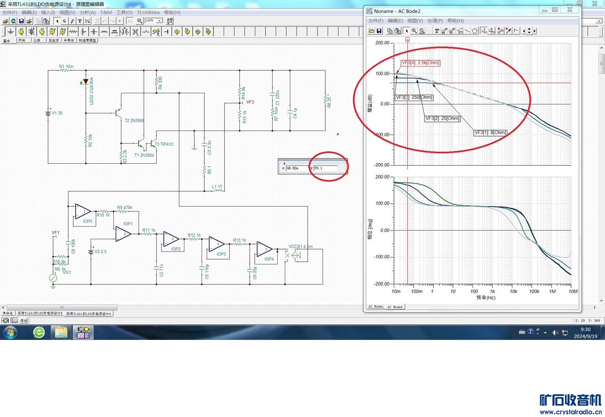Click the Save disk icon in schematic editor
This screenshot has height=417, width=605.
[x=22, y=21]
